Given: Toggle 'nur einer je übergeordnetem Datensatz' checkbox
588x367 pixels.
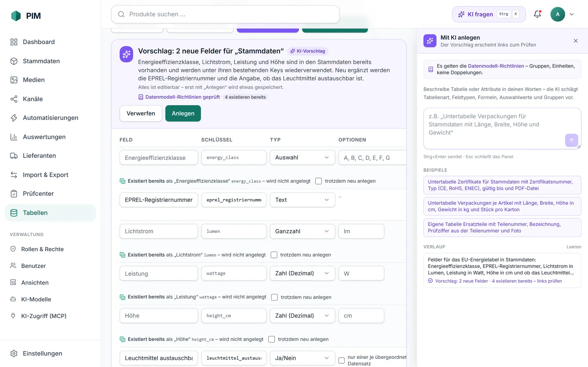Looking at the screenshot, I should [341, 360].
